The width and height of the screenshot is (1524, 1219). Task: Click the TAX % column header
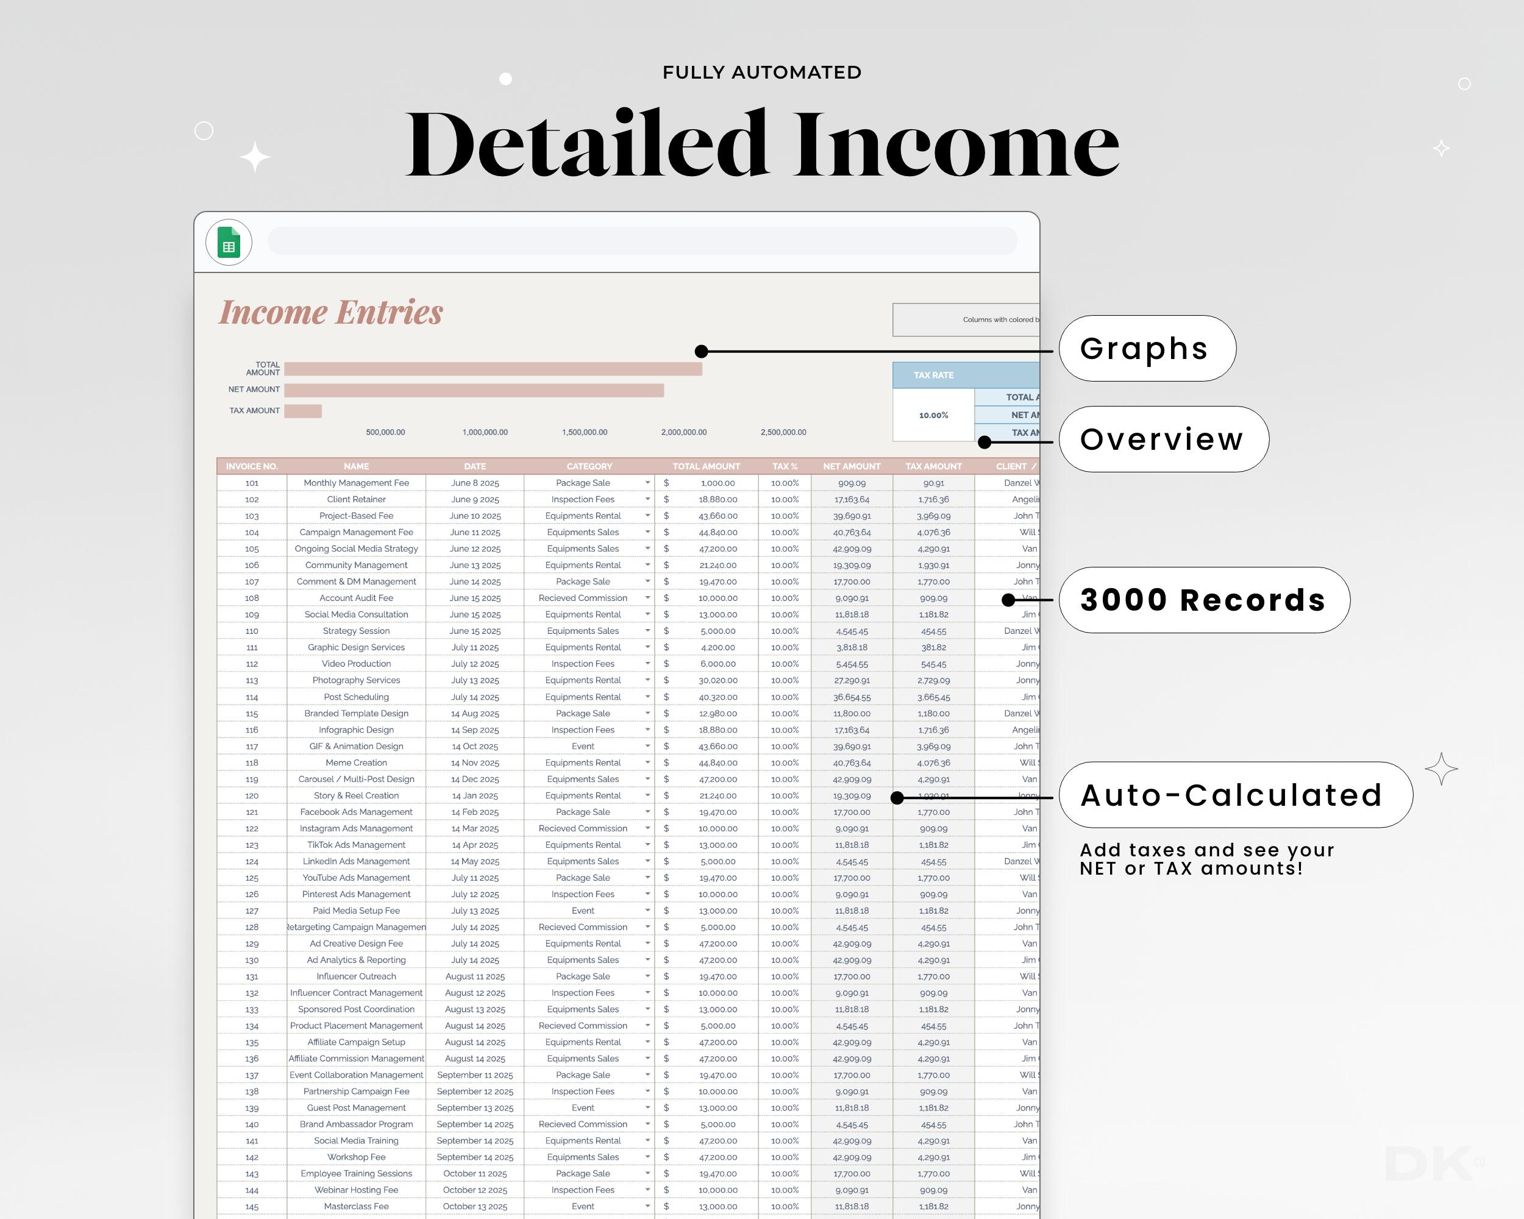point(785,466)
